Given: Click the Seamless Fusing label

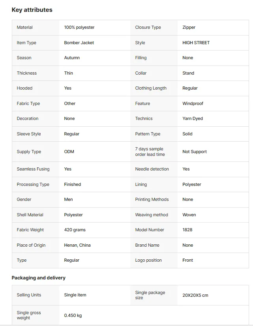Looking at the screenshot, I should tap(33, 169).
